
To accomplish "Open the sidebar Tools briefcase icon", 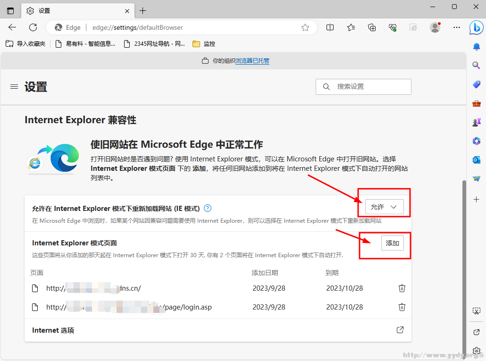I will click(x=477, y=103).
